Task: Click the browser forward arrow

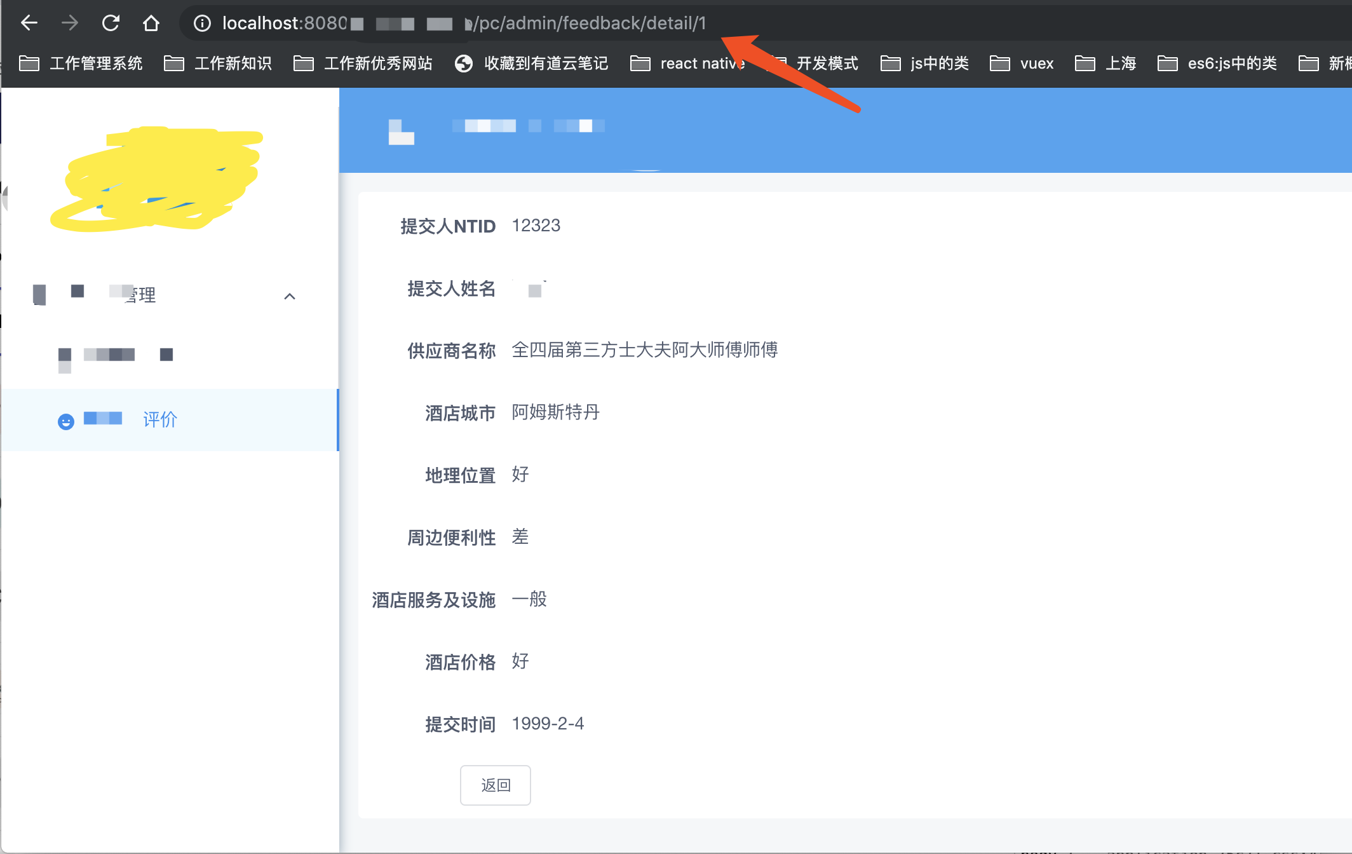Action: [x=70, y=24]
